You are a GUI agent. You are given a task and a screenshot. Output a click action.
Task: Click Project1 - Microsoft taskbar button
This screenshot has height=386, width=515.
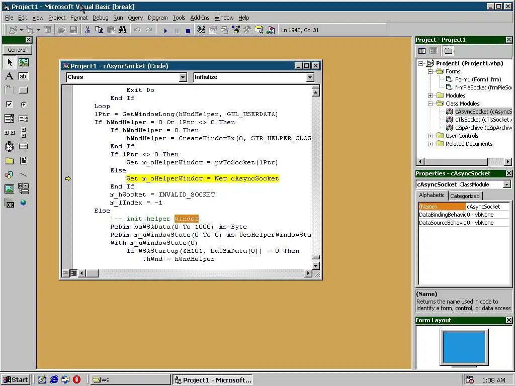tap(213, 380)
